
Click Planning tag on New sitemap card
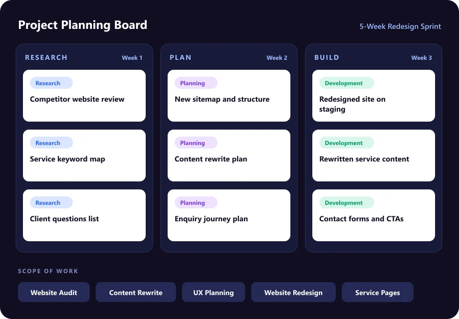pyautogui.click(x=196, y=83)
